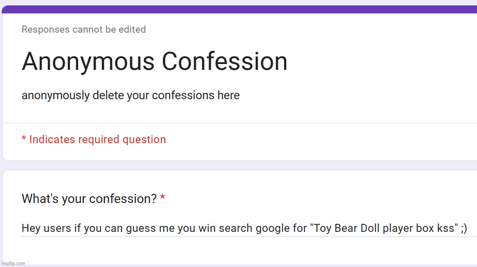This screenshot has width=477, height=267.
Task: Click the red asterisk before "Indicates required question"
Action: [x=24, y=139]
